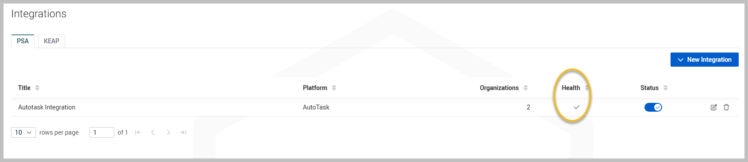Sort by Platform column arrows

pyautogui.click(x=334, y=88)
